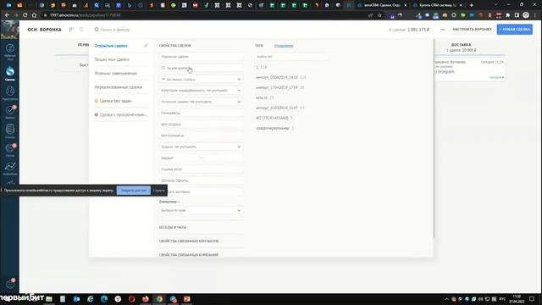Image resolution: width=542 pixels, height=305 pixels.
Task: Expand the Статистика section toggle
Action: [x=169, y=202]
